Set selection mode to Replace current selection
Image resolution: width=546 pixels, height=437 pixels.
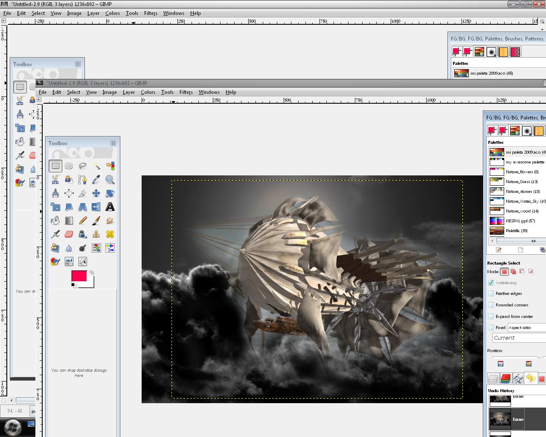click(504, 271)
